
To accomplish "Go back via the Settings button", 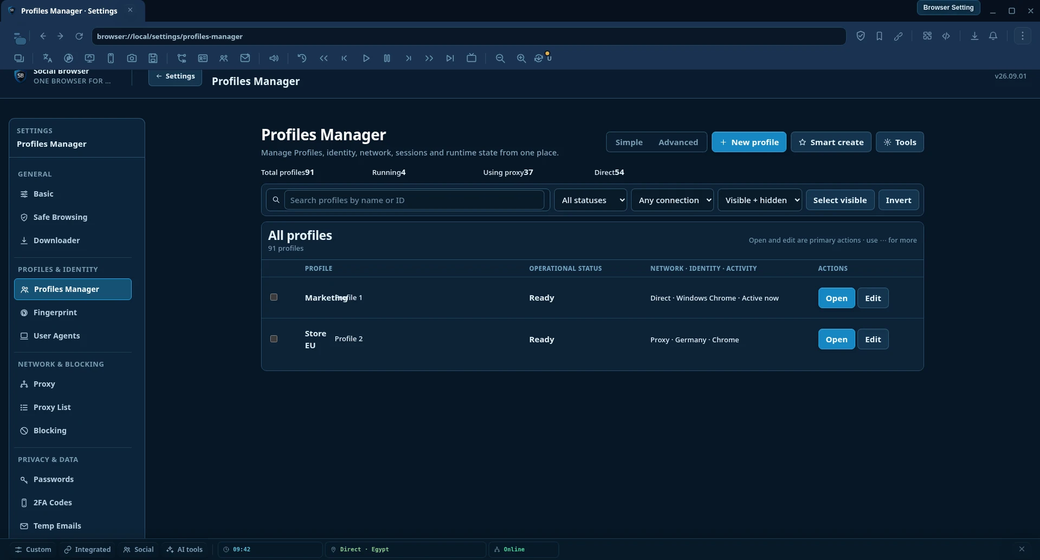I will [x=175, y=76].
